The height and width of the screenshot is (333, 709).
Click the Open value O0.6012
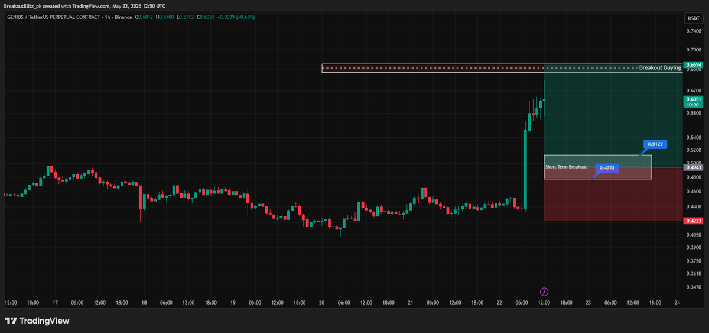click(x=144, y=17)
